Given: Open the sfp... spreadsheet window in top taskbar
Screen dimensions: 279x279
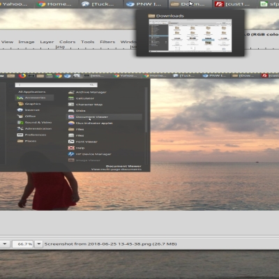Looking at the screenshot, I should pos(269,4).
